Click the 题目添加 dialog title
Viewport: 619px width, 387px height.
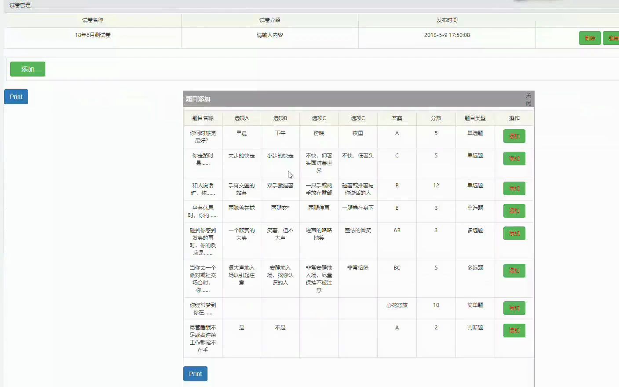click(x=198, y=99)
